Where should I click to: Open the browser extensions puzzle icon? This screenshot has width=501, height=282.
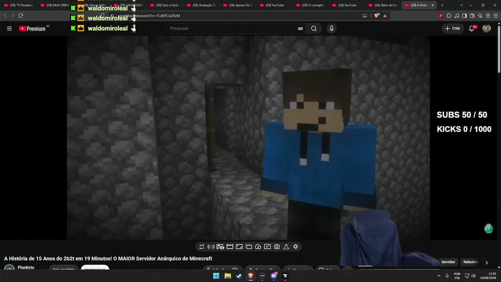pyautogui.click(x=449, y=16)
